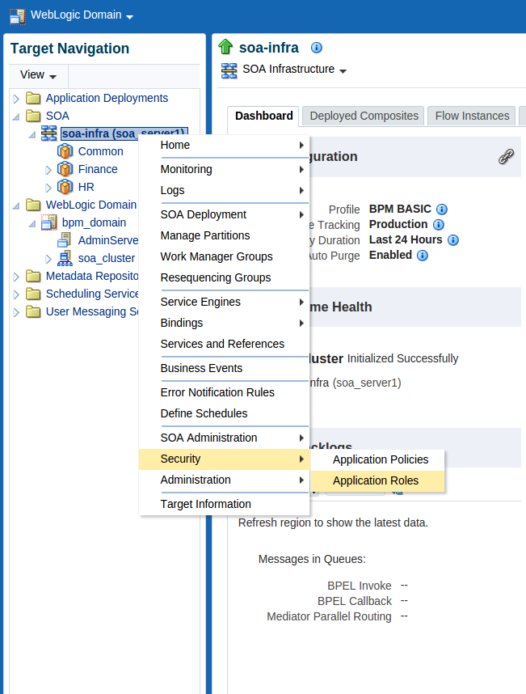Click the info icon beside soa-infra title

pyautogui.click(x=317, y=48)
